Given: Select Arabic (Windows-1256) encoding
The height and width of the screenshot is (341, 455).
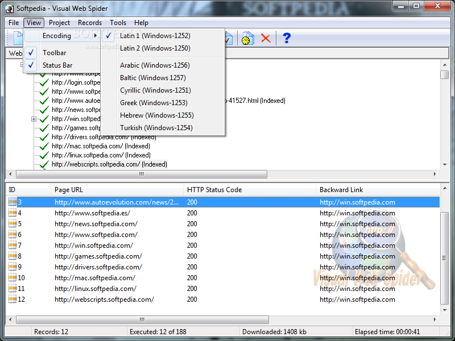Looking at the screenshot, I should (163, 65).
